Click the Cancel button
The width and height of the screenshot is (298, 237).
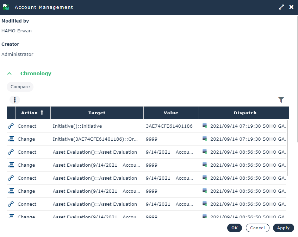[x=257, y=228]
